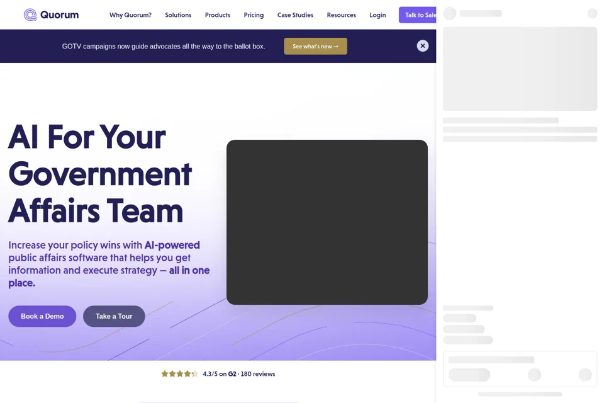Open the Solutions menu
604x403 pixels.
[x=178, y=15]
